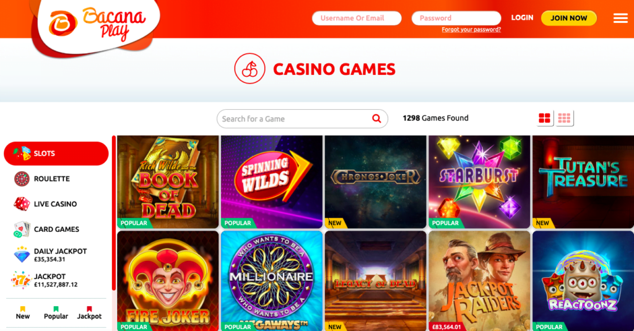Click the search magnifier icon

(376, 118)
